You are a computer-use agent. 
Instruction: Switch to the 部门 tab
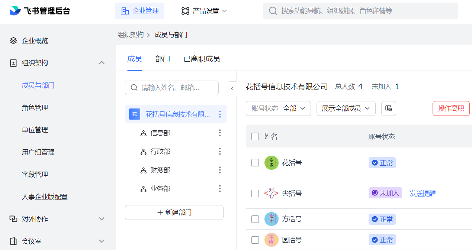click(x=163, y=59)
